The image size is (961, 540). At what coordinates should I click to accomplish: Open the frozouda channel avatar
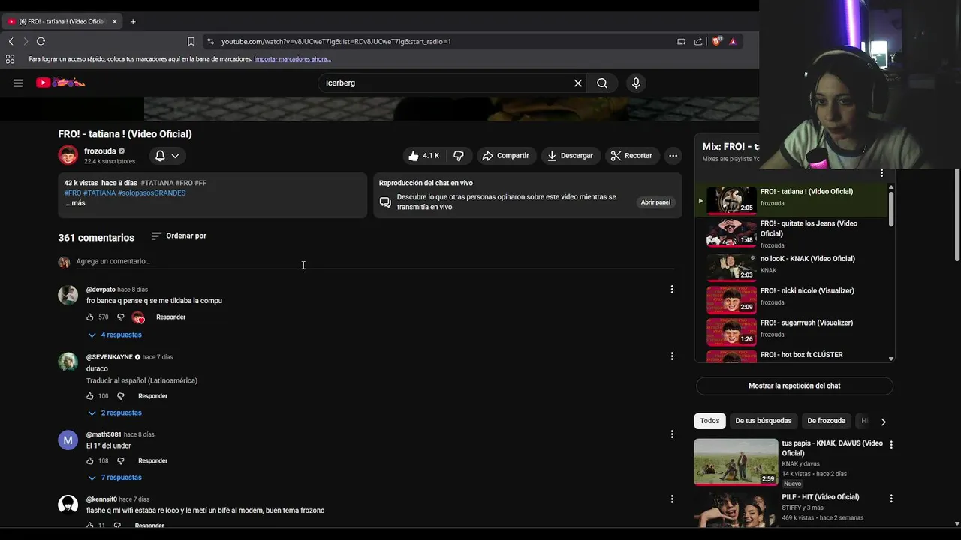pos(68,155)
